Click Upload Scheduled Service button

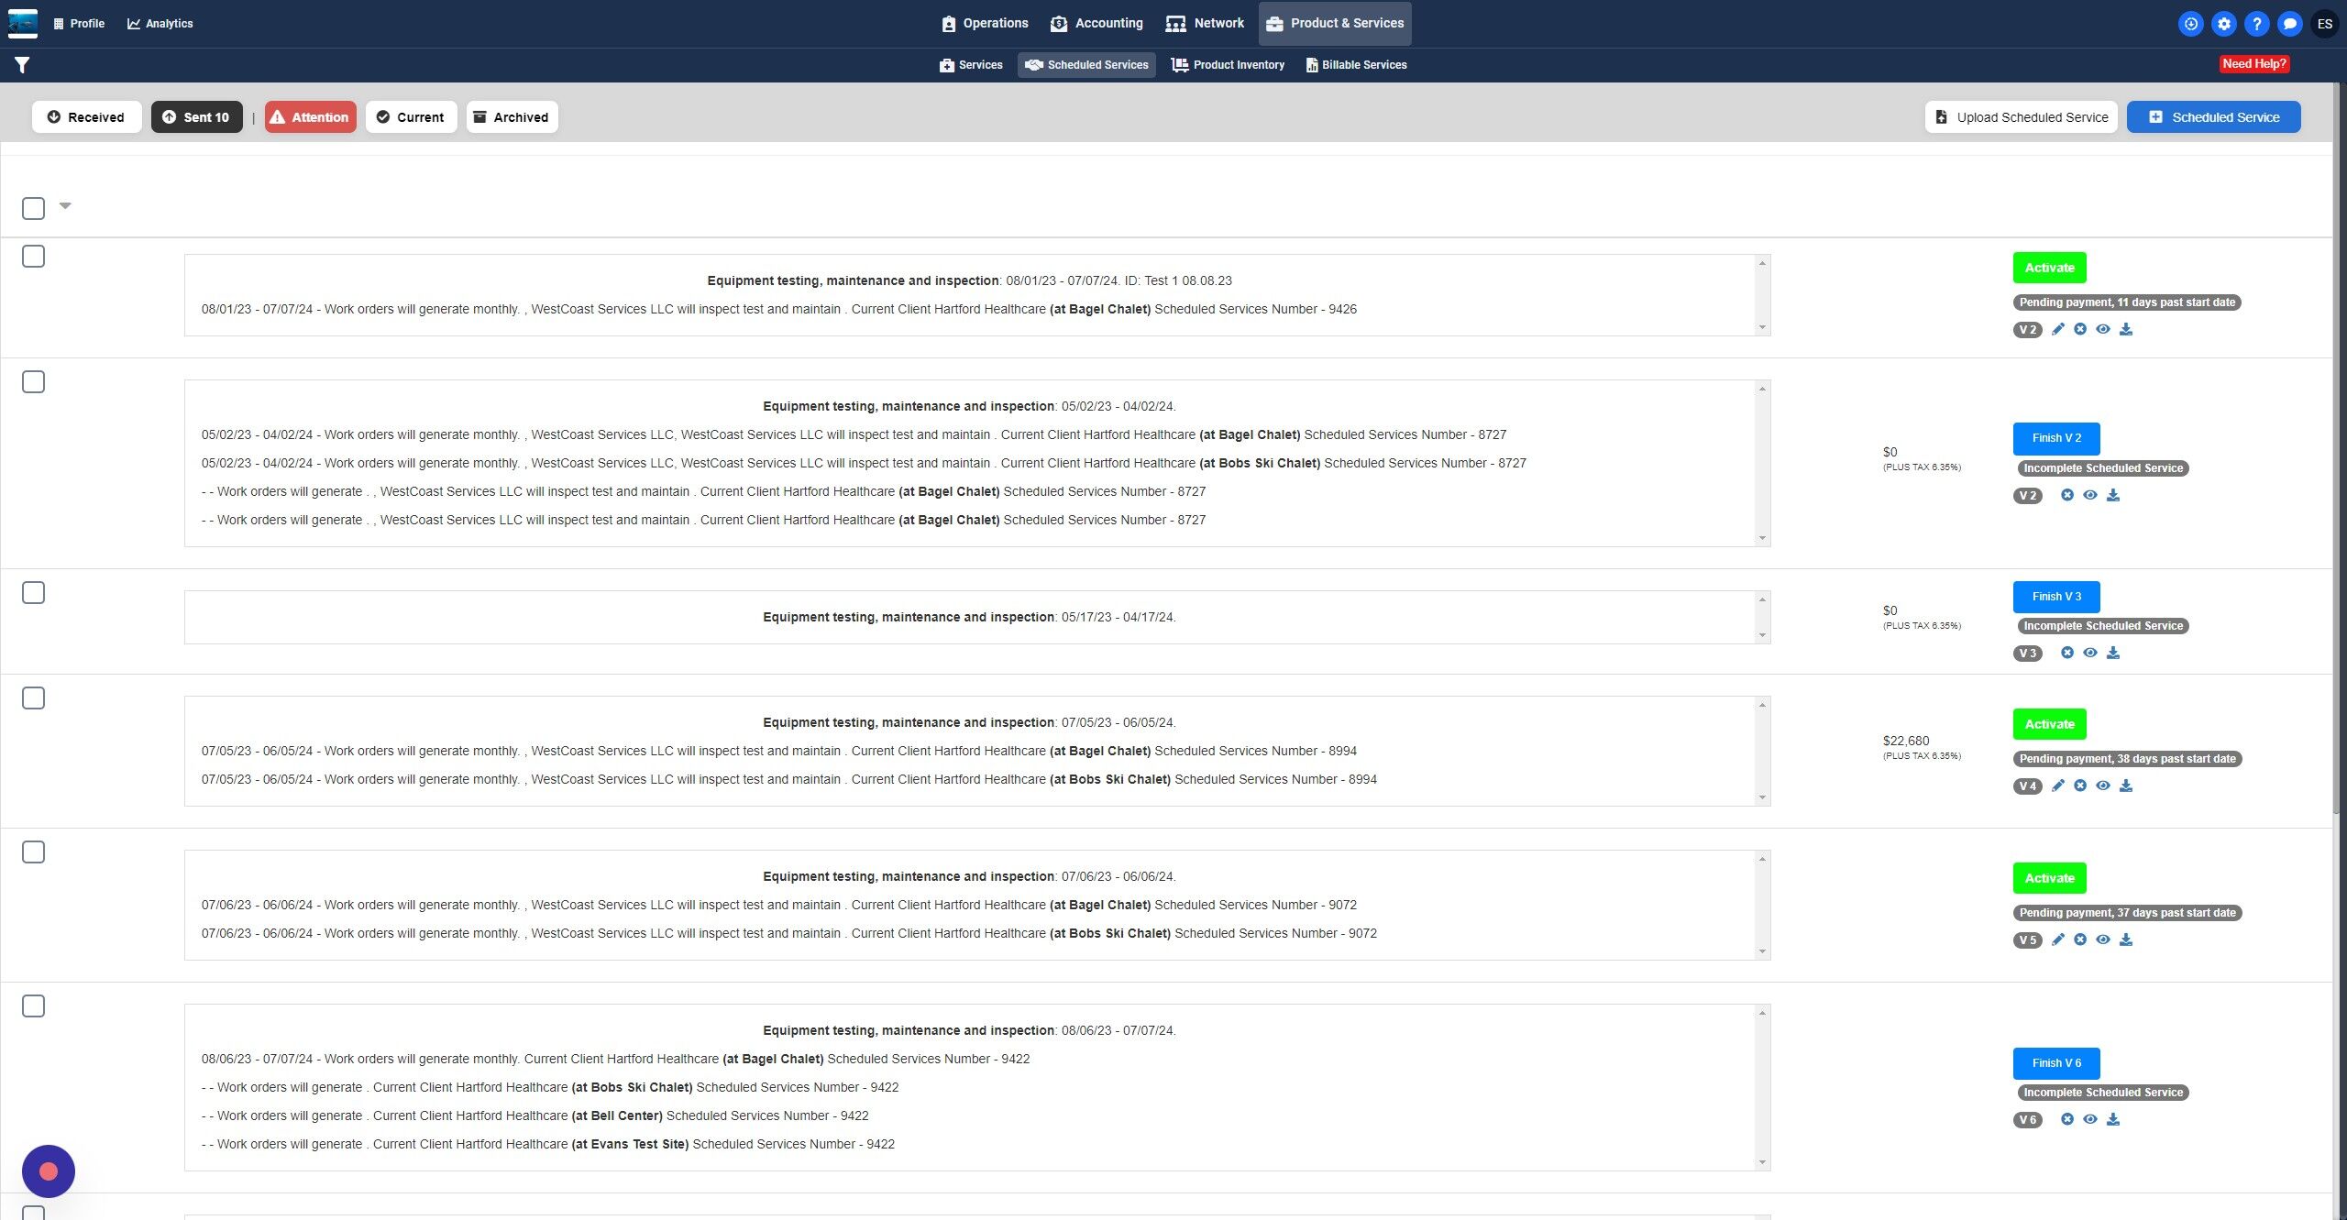pos(2021,117)
